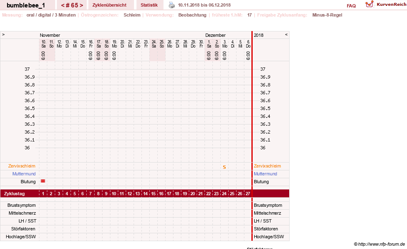Screen dimensions: 407x249
Task: Click the left Mittelschmerz row label
Action: pyautogui.click(x=22, y=213)
